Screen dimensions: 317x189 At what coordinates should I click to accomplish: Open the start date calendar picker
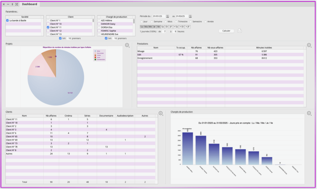pos(167,16)
